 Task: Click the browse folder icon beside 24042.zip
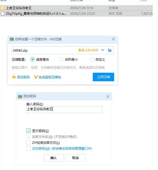pyautogui.click(x=110, y=50)
